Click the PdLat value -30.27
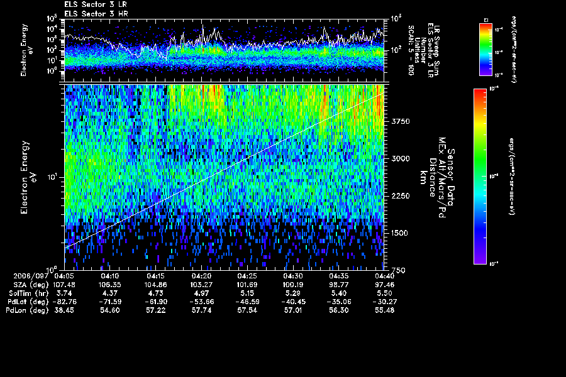 (384, 302)
